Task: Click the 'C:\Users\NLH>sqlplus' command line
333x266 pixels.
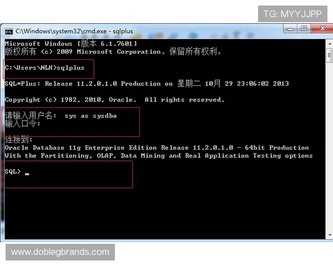Action: 44,68
